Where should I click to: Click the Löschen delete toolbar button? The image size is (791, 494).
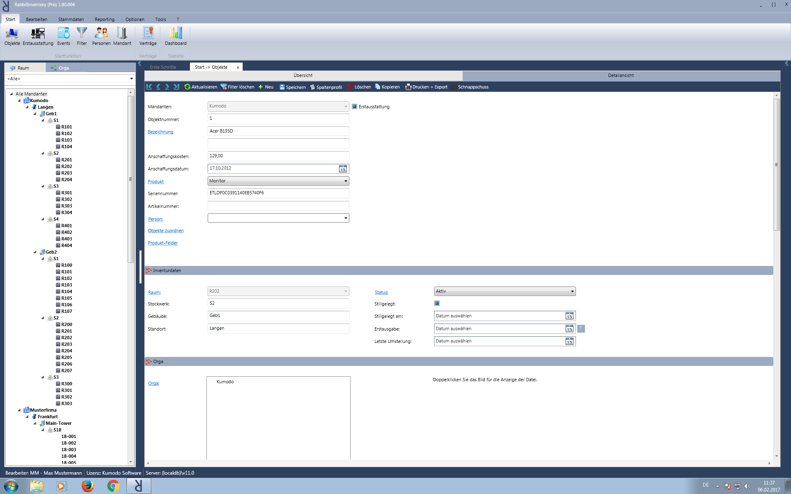pyautogui.click(x=359, y=87)
